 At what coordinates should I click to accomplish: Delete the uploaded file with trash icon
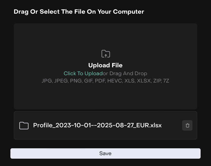click(x=187, y=126)
